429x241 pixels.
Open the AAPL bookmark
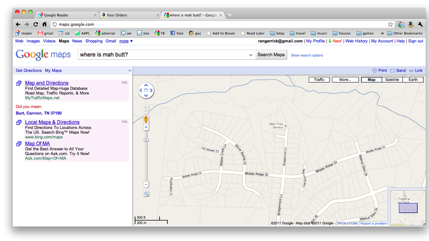[82, 34]
